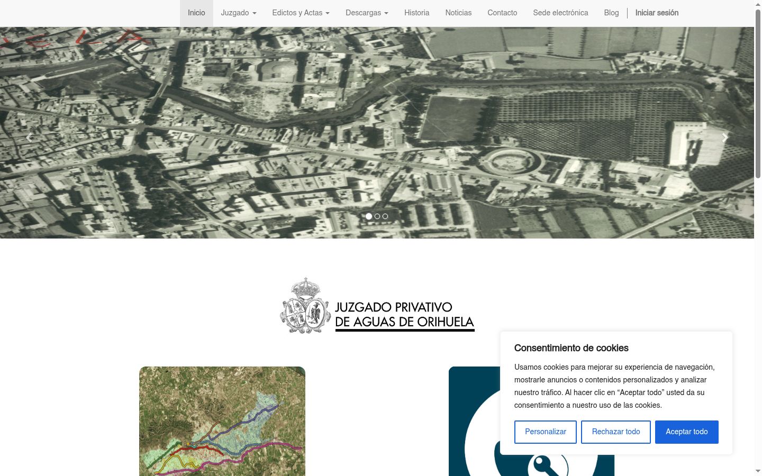The height and width of the screenshot is (476, 762).
Task: Select second carousel indicator dot
Action: coord(377,216)
